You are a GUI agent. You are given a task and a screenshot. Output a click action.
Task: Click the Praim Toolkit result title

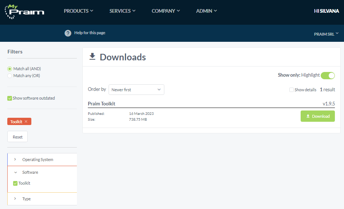101,104
